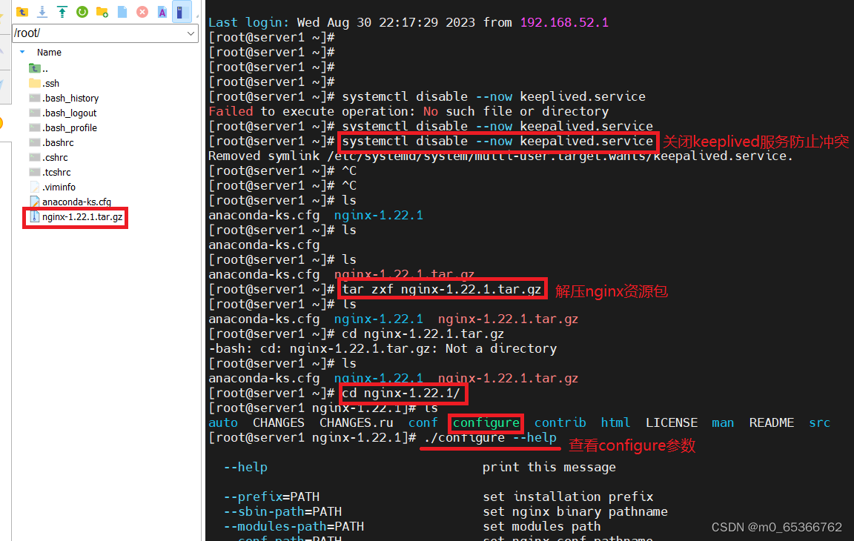Select the nginx-1.22.1.tar.gz file
The height and width of the screenshot is (541, 854).
point(82,216)
